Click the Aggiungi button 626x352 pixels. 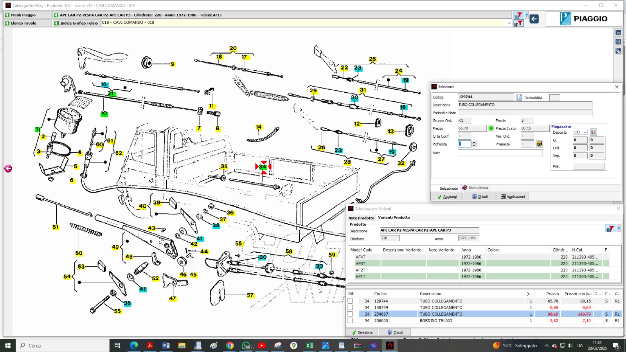pos(447,197)
